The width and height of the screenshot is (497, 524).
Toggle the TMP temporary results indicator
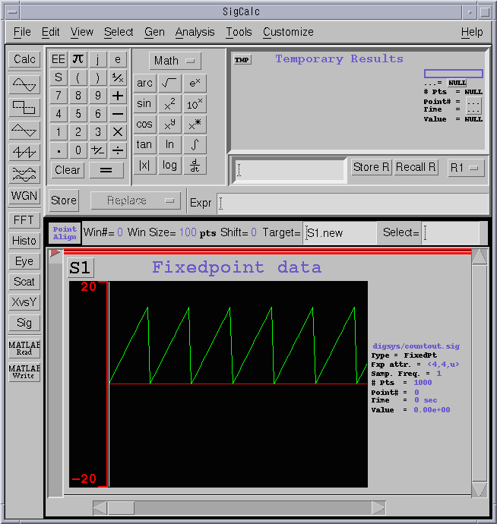(x=242, y=60)
